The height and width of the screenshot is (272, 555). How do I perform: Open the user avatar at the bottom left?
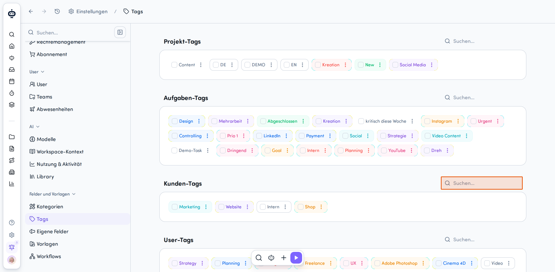click(x=12, y=260)
